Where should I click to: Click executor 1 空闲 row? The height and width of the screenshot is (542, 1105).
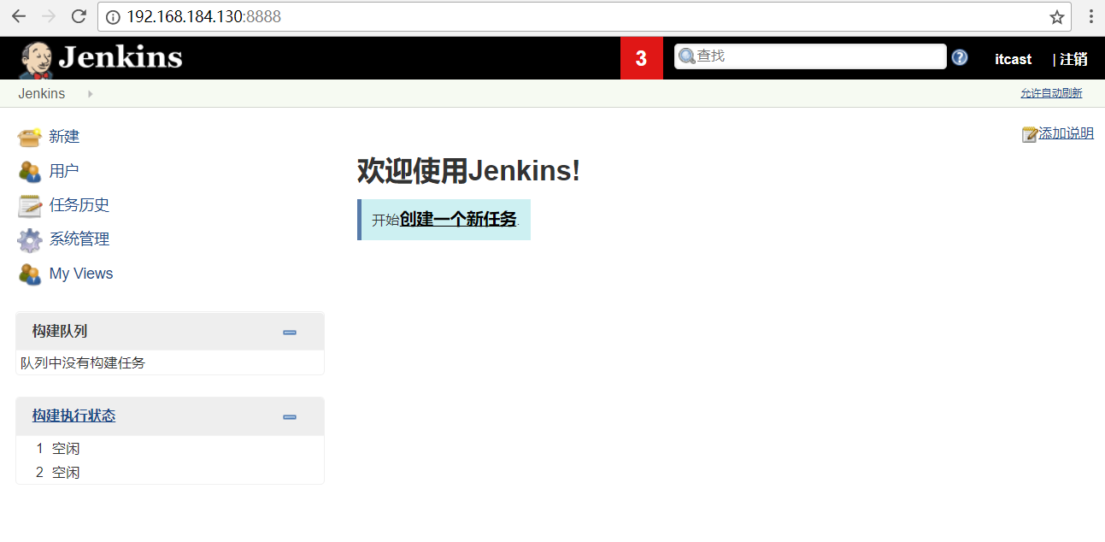tap(170, 448)
